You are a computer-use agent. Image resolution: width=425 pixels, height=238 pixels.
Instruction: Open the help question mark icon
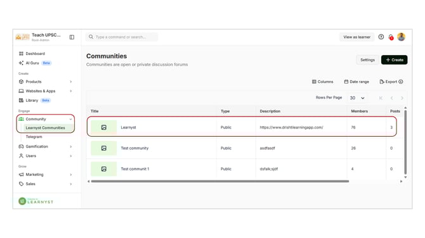tap(381, 37)
